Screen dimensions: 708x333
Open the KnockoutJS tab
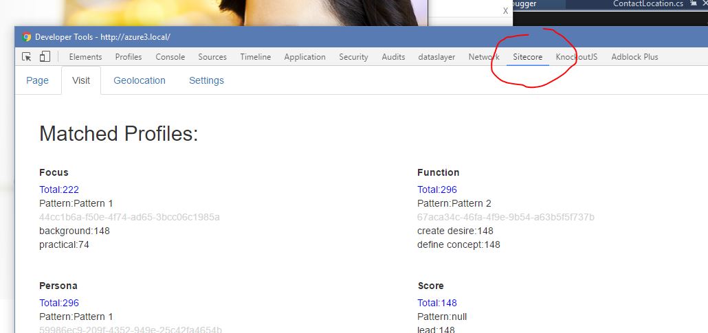coord(577,57)
